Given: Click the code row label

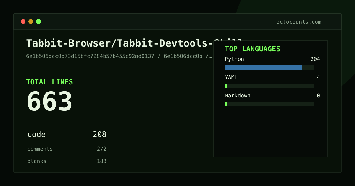Looking at the screenshot, I should (x=36, y=135).
